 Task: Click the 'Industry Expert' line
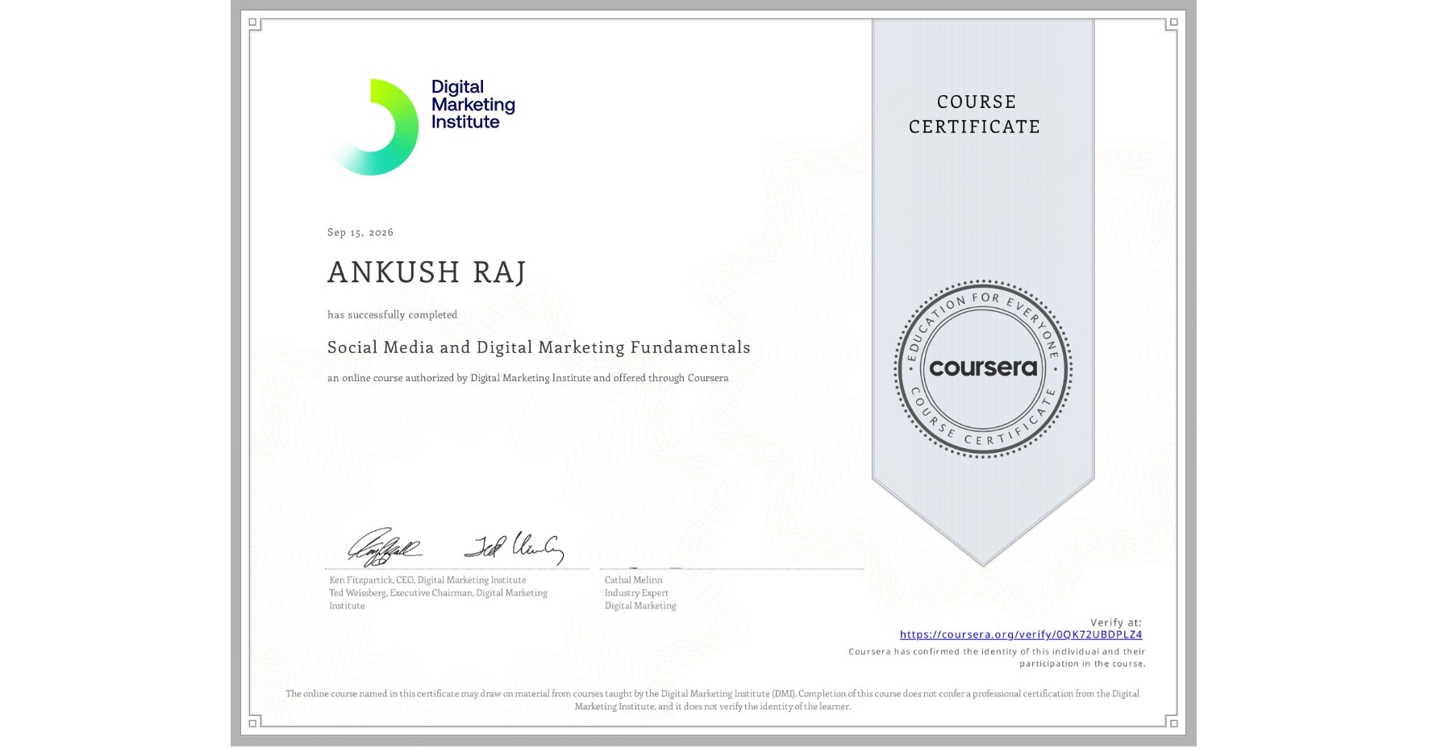(x=636, y=592)
